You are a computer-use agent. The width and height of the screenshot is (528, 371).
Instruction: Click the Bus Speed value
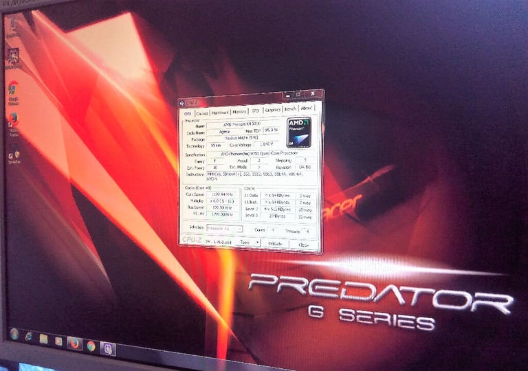[x=222, y=208]
